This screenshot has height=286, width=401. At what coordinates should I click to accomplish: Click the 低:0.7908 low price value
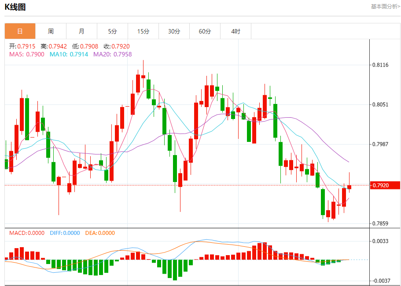(85, 46)
